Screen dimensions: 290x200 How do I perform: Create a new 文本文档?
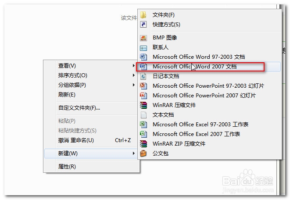[210, 115]
